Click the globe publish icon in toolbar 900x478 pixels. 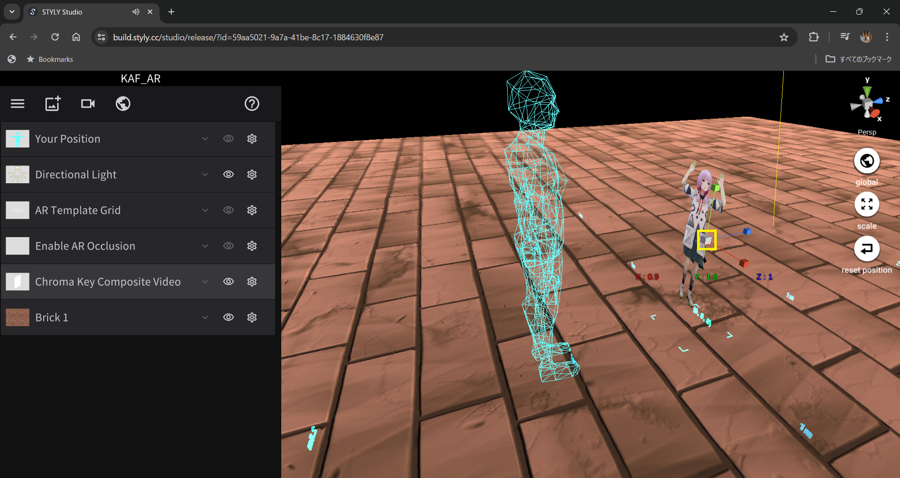[x=123, y=104]
